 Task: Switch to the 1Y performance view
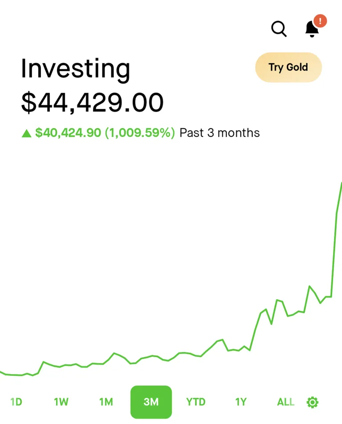click(x=240, y=402)
